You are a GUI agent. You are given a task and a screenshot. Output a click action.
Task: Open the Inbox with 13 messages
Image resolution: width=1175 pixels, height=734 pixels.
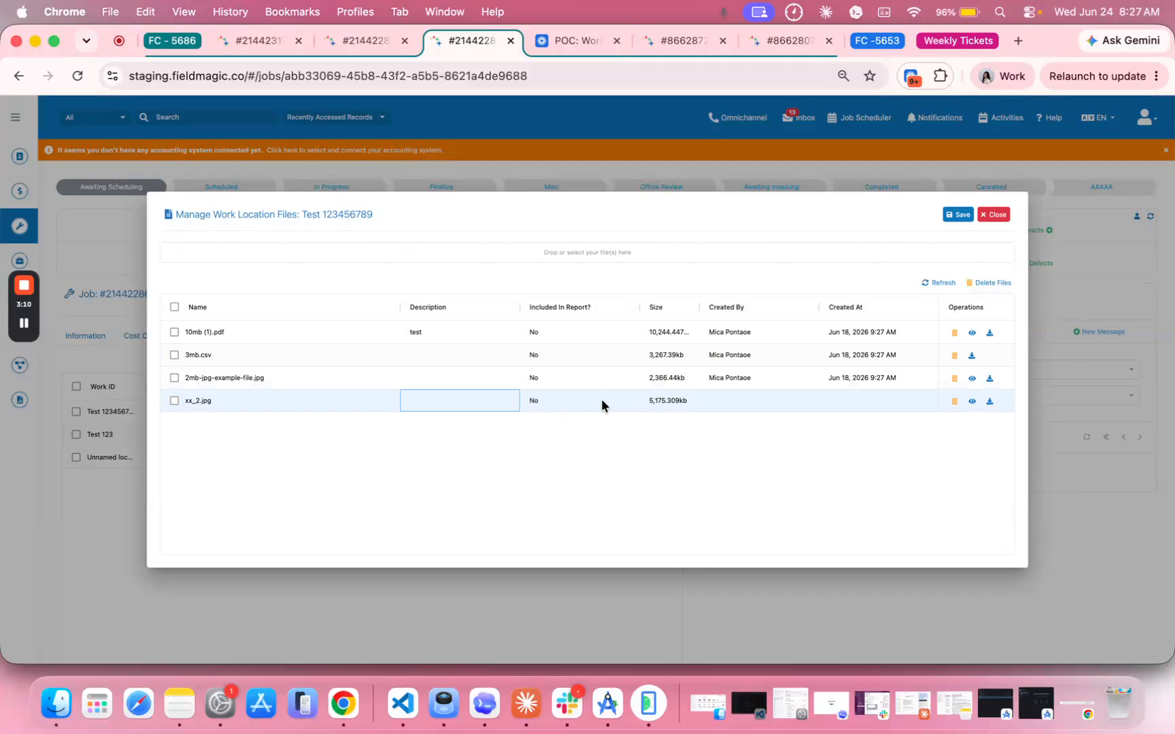point(799,117)
